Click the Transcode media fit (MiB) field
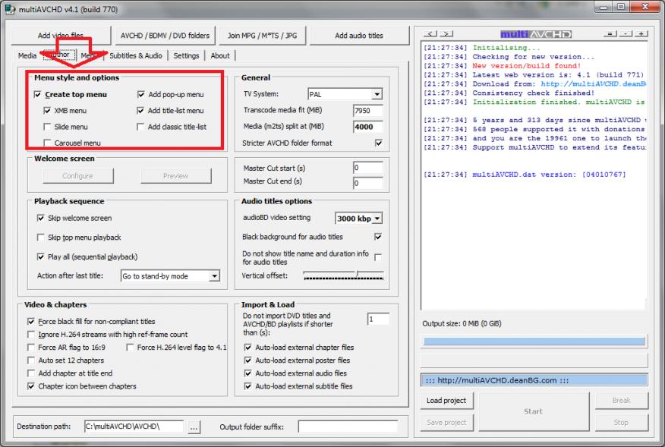665x447 pixels. tap(367, 111)
